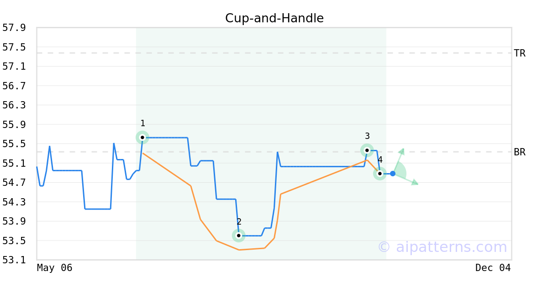Screen dimensions: 548x287
Task: Select handle point marker 4
Action: [x=379, y=174]
